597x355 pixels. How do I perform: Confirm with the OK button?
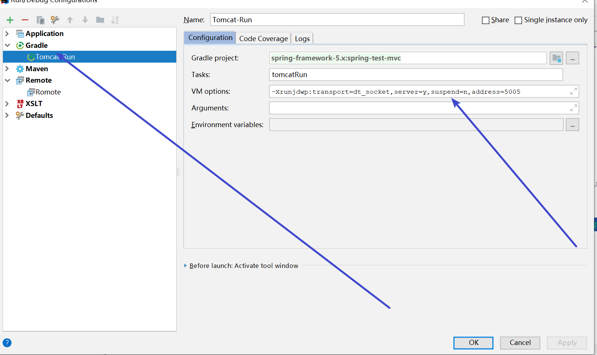coord(473,343)
